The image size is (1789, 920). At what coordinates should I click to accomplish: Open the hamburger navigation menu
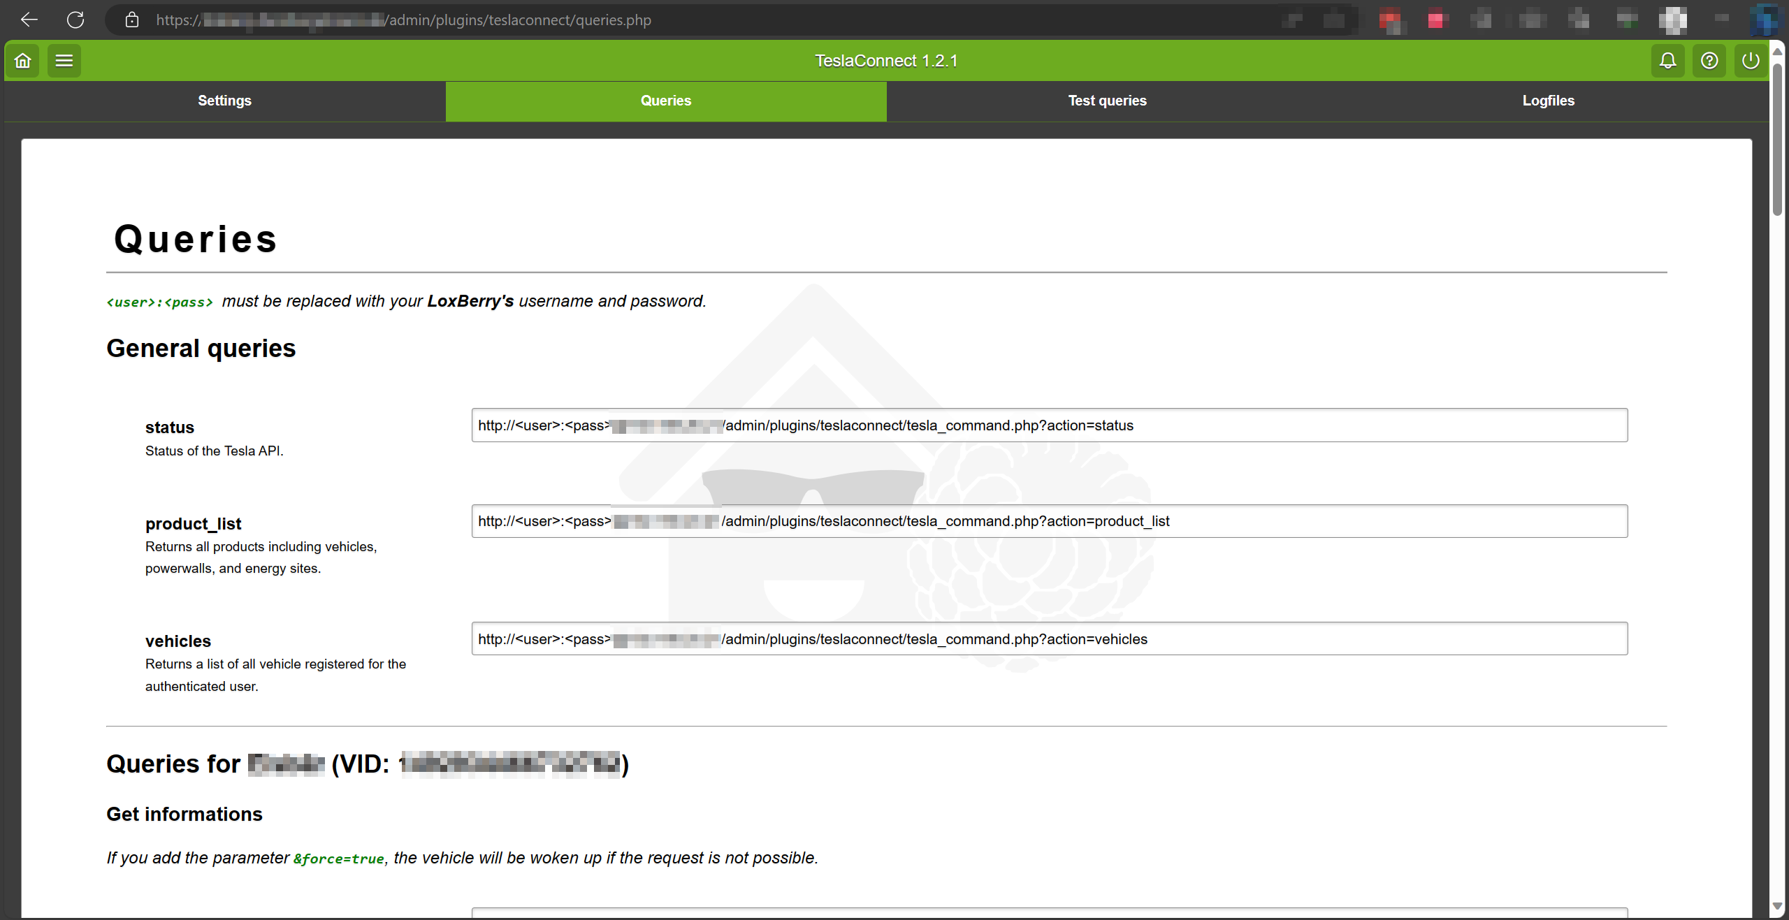tap(64, 61)
